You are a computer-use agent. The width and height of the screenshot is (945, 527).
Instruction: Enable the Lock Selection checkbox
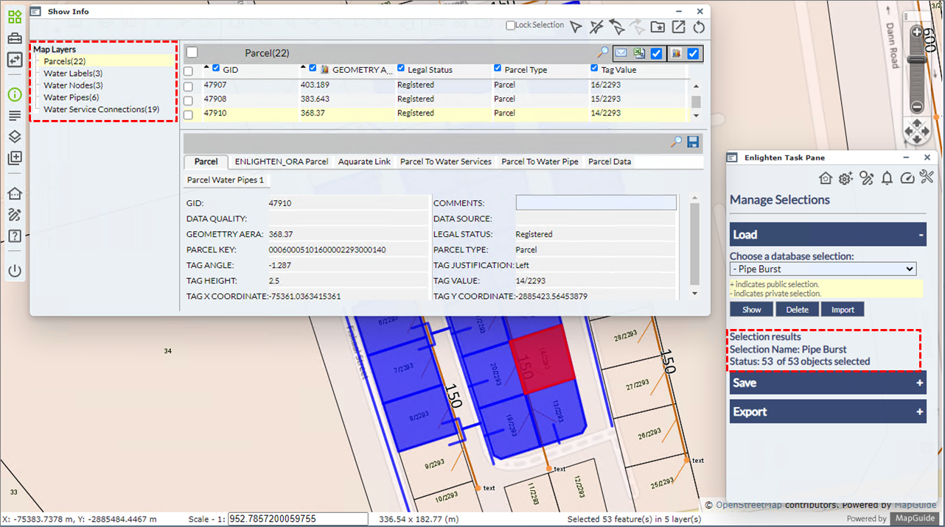511,26
